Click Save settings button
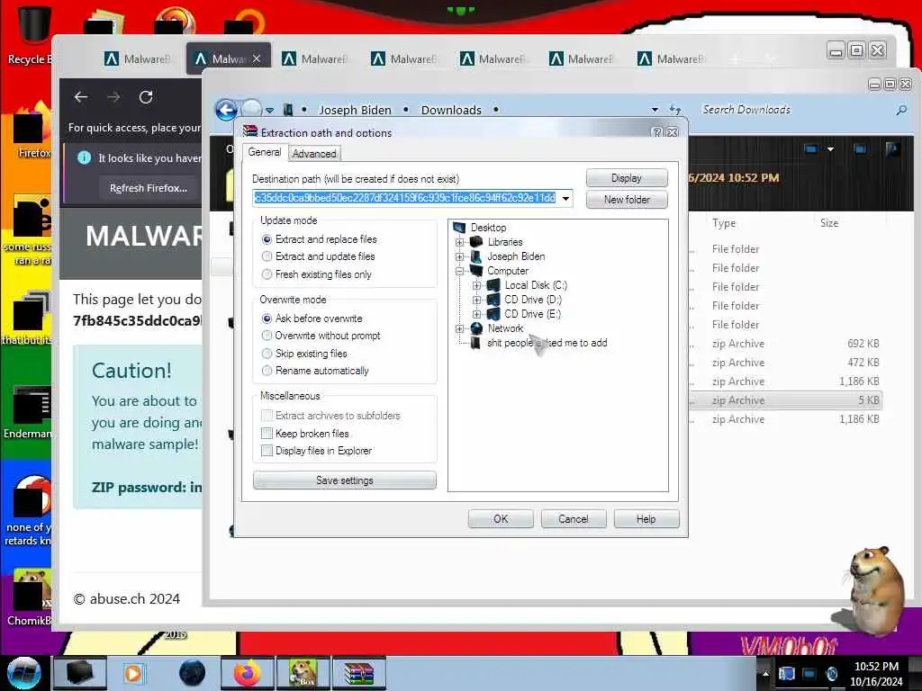 pos(345,480)
